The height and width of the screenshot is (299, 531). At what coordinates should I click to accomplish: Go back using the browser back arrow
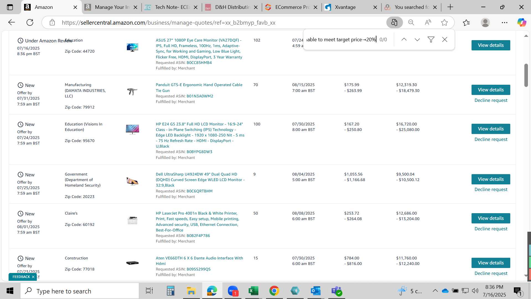(11, 22)
